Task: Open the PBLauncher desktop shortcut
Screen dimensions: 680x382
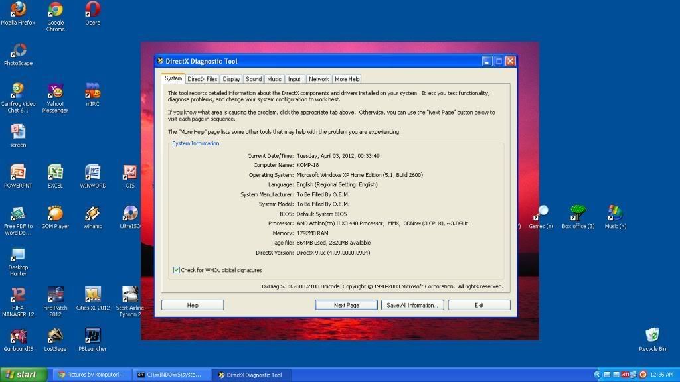Action: [x=92, y=340]
